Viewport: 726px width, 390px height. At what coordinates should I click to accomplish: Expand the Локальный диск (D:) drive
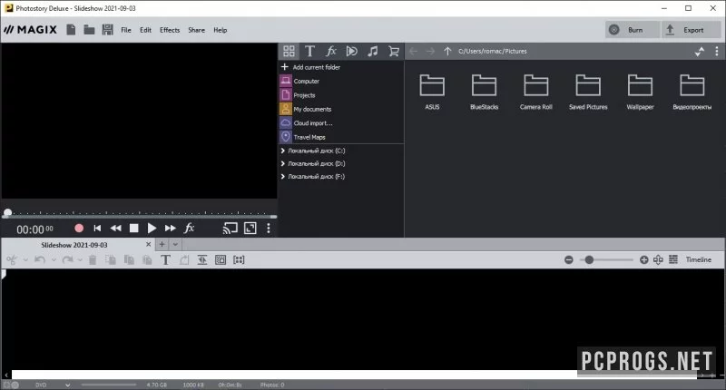click(282, 164)
